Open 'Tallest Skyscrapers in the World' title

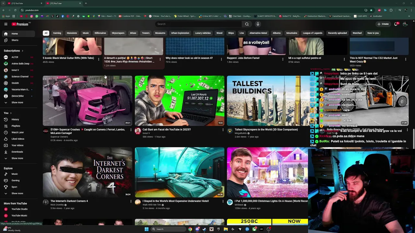click(x=266, y=129)
